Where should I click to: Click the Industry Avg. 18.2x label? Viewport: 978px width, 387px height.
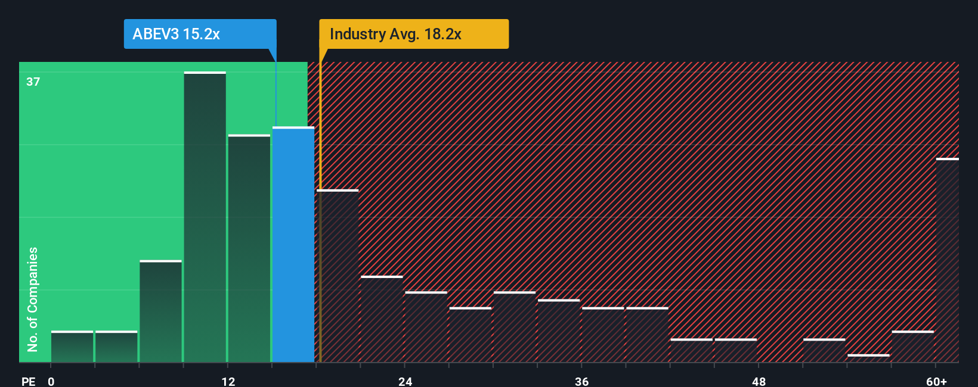tap(414, 34)
